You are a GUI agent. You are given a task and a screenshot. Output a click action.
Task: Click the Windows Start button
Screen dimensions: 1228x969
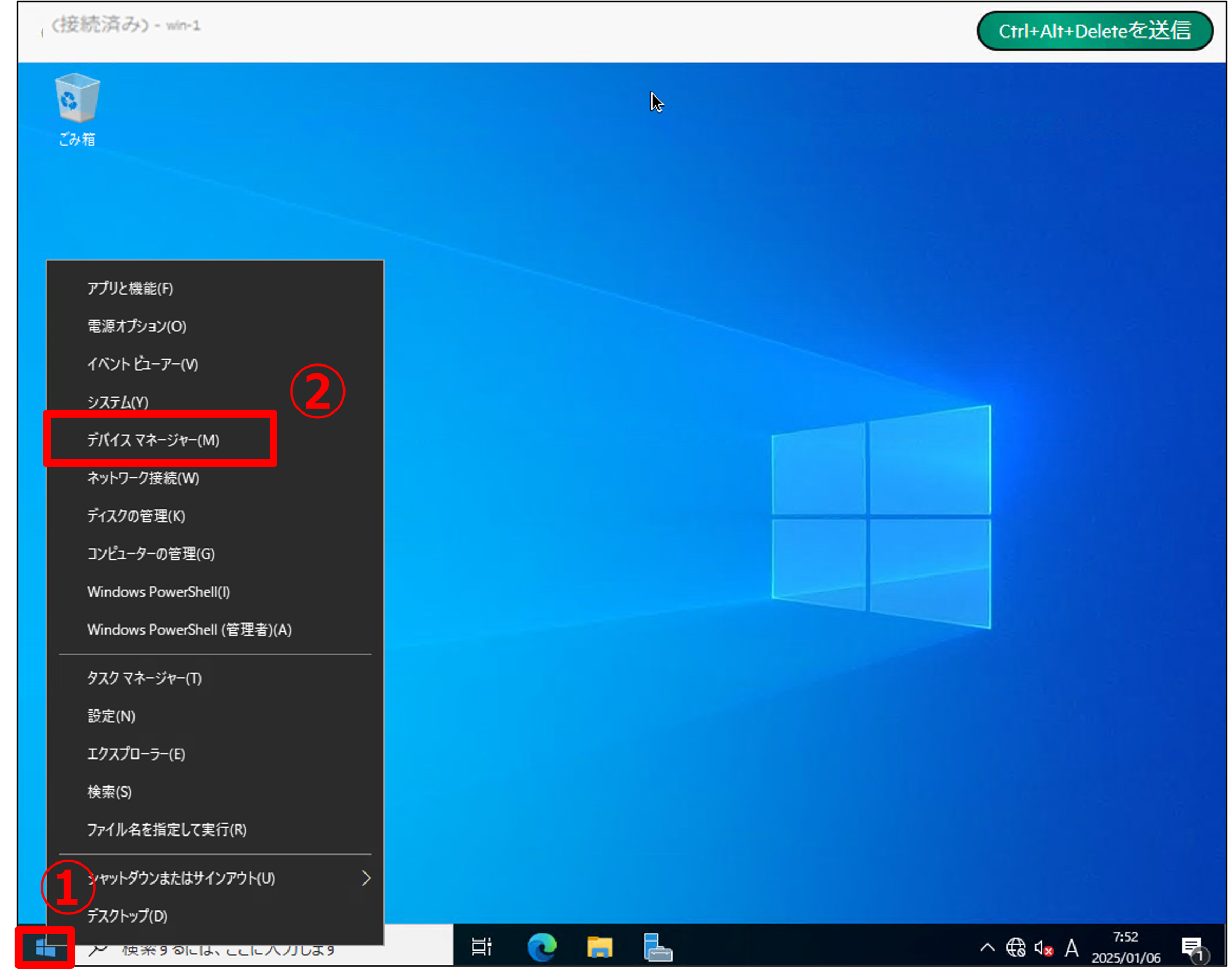[45, 947]
